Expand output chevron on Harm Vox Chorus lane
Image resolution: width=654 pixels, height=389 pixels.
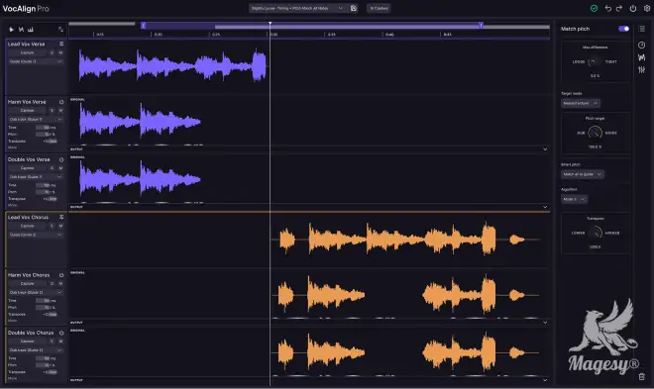point(545,323)
